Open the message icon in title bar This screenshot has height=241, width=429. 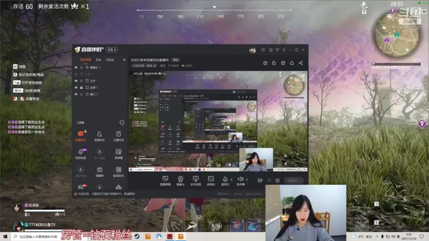tap(263, 50)
